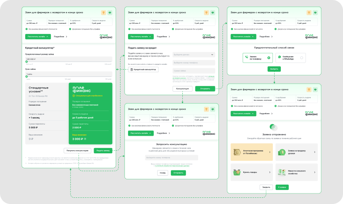The width and height of the screenshot is (343, 204).
Task: Click the Выбрать button under contact method
Action: (x=274, y=69)
